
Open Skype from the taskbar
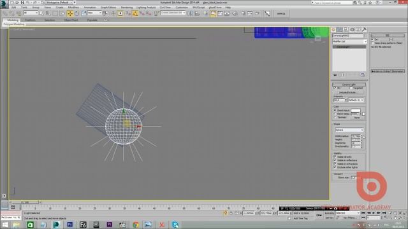pyautogui.click(x=175, y=225)
